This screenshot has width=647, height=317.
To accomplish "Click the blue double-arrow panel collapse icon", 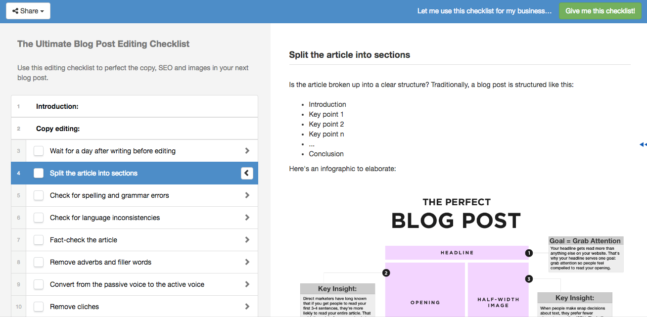I will [x=643, y=144].
